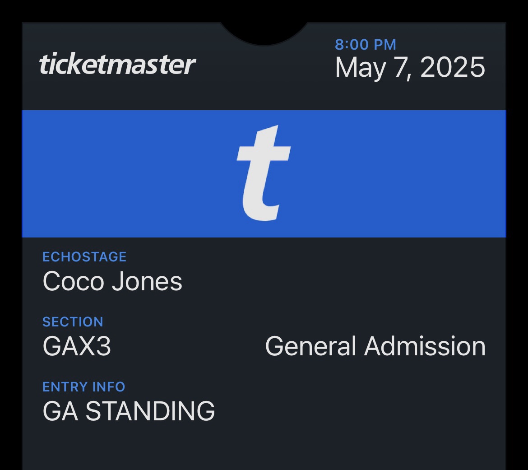Image resolution: width=528 pixels, height=470 pixels.
Task: Open the Coco Jones event name
Action: coord(112,281)
